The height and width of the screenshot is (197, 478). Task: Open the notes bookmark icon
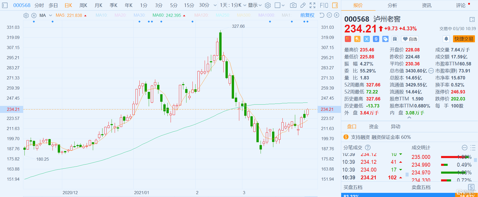click(395, 39)
